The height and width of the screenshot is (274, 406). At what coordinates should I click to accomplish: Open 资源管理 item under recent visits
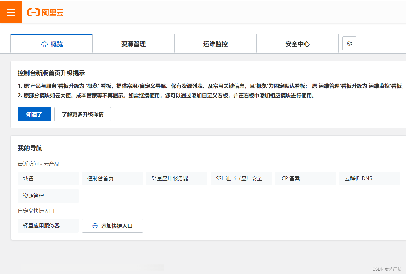[48, 196]
